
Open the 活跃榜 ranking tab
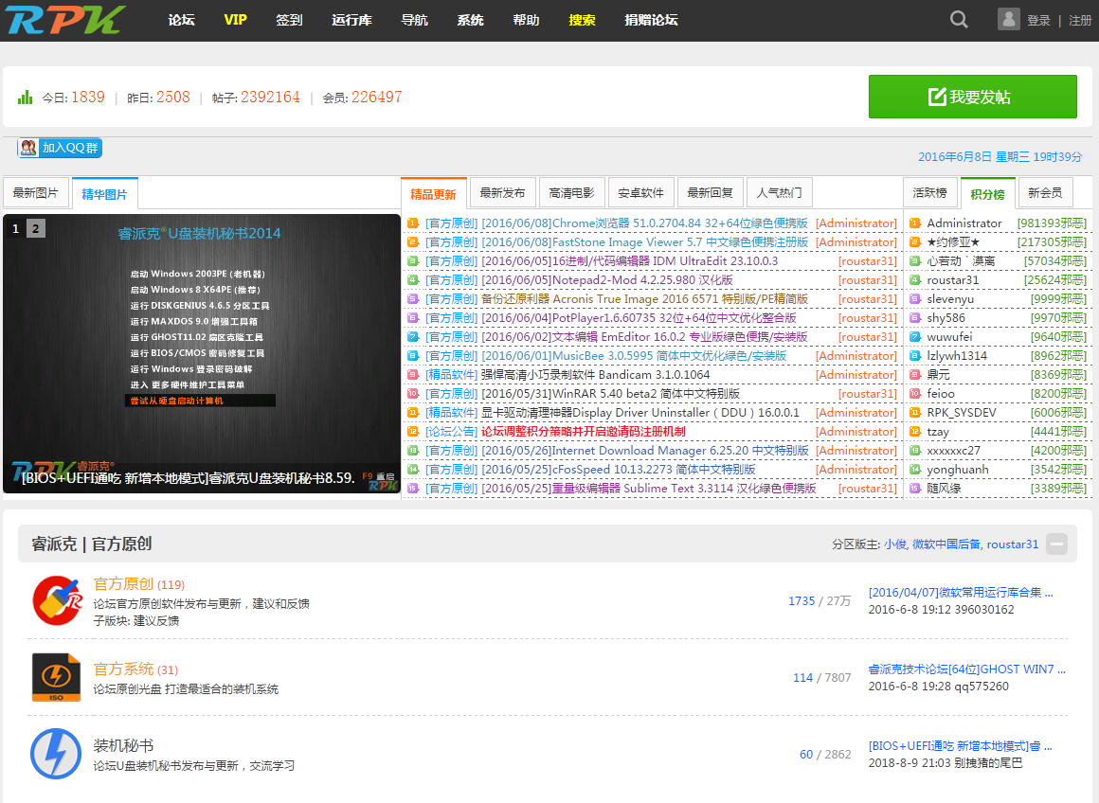(x=928, y=192)
